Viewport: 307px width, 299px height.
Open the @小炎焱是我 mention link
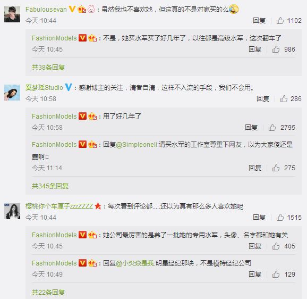pos(135,263)
